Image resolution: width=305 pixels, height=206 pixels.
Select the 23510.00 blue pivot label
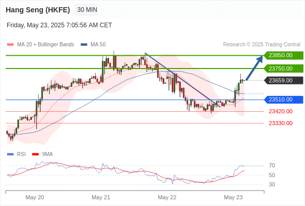tap(283, 99)
